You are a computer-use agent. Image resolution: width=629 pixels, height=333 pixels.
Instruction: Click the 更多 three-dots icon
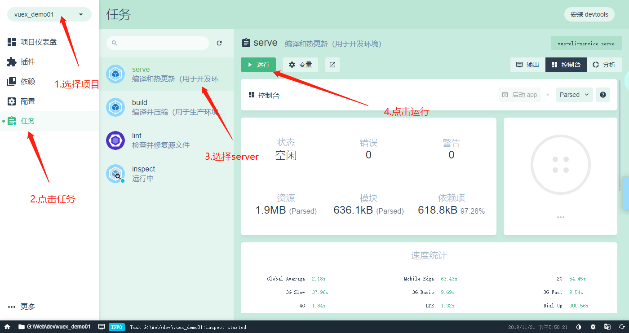click(12, 307)
